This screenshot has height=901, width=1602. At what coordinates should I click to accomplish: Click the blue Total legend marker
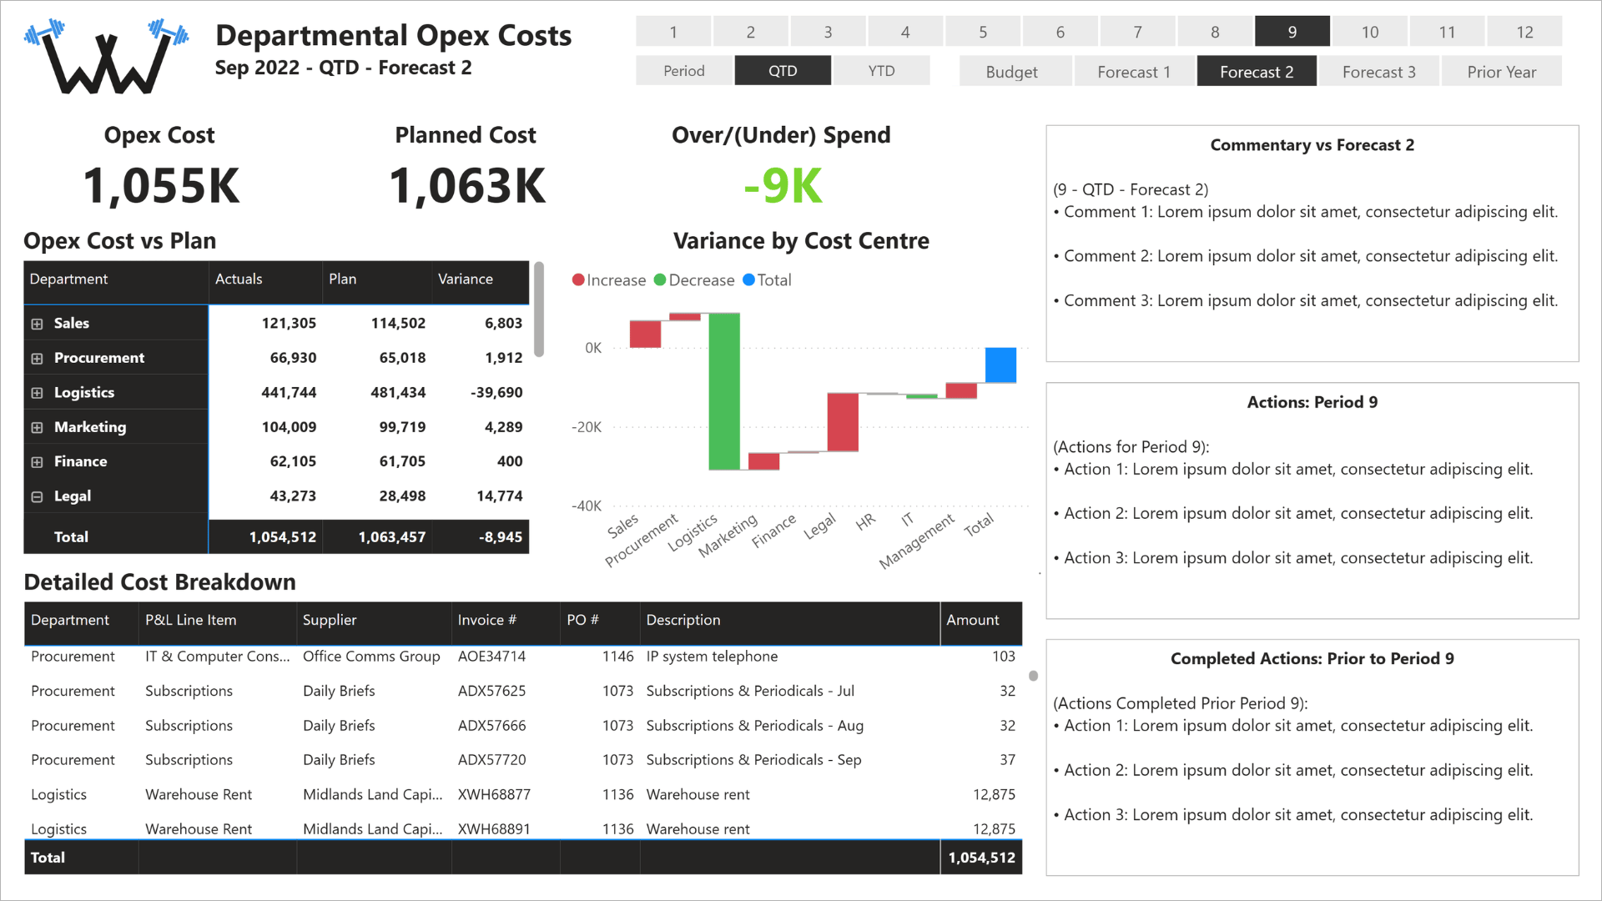pos(748,280)
